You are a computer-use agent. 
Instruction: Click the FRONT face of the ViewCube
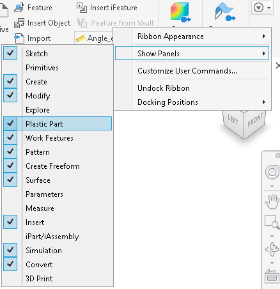point(255,123)
